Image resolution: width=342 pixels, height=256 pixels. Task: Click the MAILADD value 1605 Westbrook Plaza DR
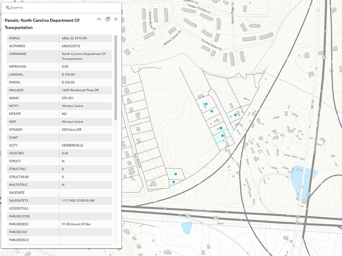pos(80,90)
